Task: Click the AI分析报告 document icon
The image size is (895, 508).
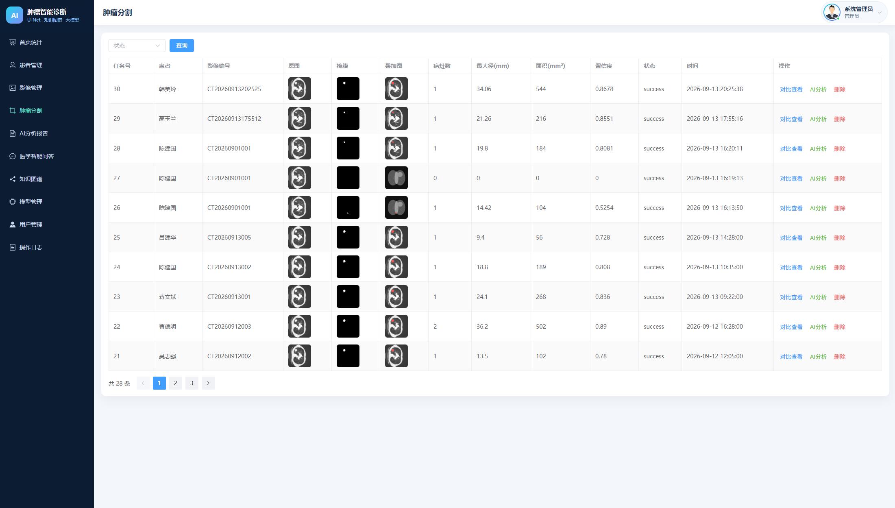Action: pyautogui.click(x=13, y=133)
